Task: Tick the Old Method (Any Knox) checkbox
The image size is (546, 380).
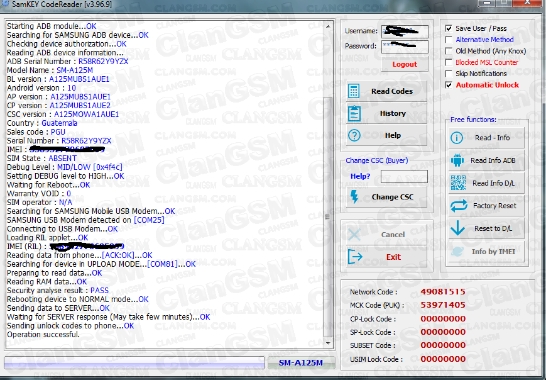Action: tap(449, 51)
